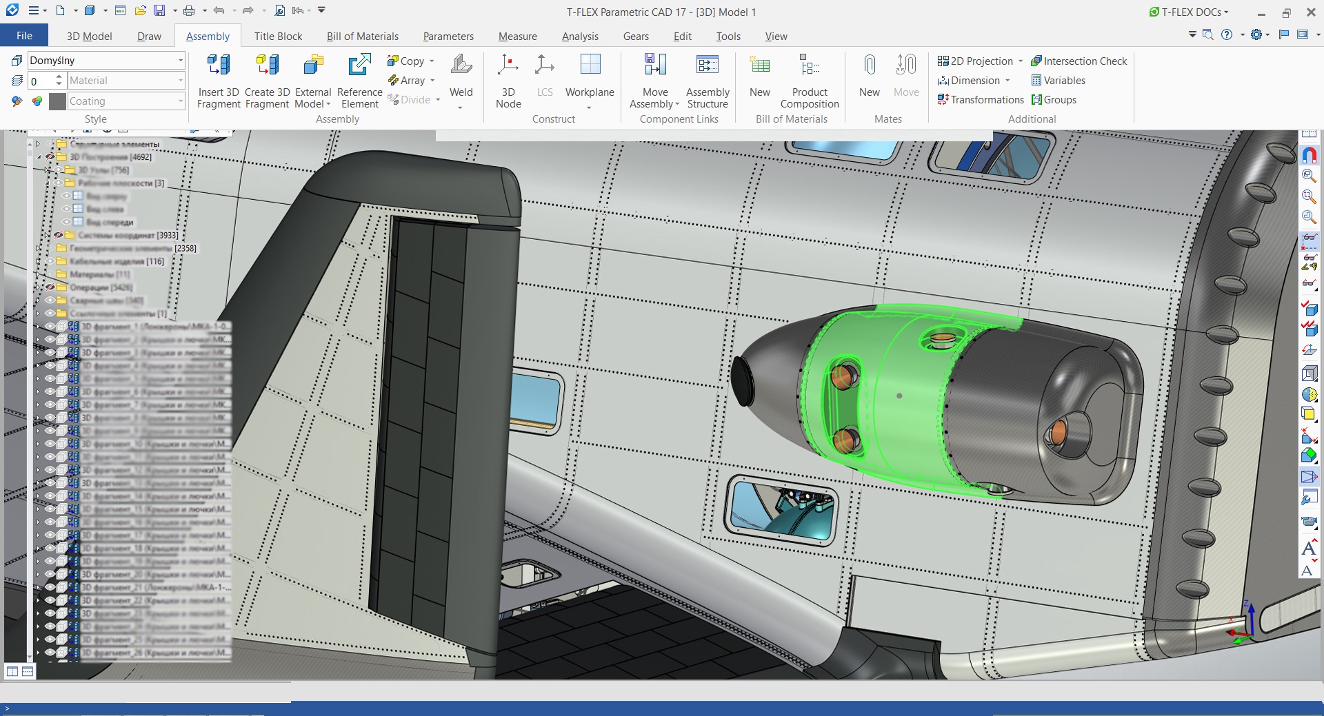The image size is (1324, 716).
Task: Click the Move Assembly button
Action: (x=654, y=81)
